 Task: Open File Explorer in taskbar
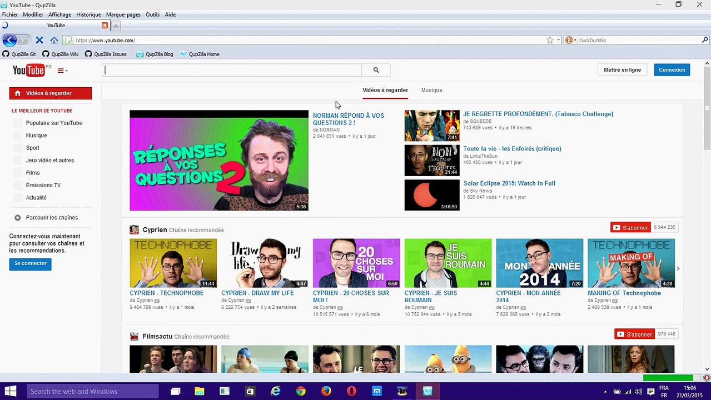tap(200, 391)
